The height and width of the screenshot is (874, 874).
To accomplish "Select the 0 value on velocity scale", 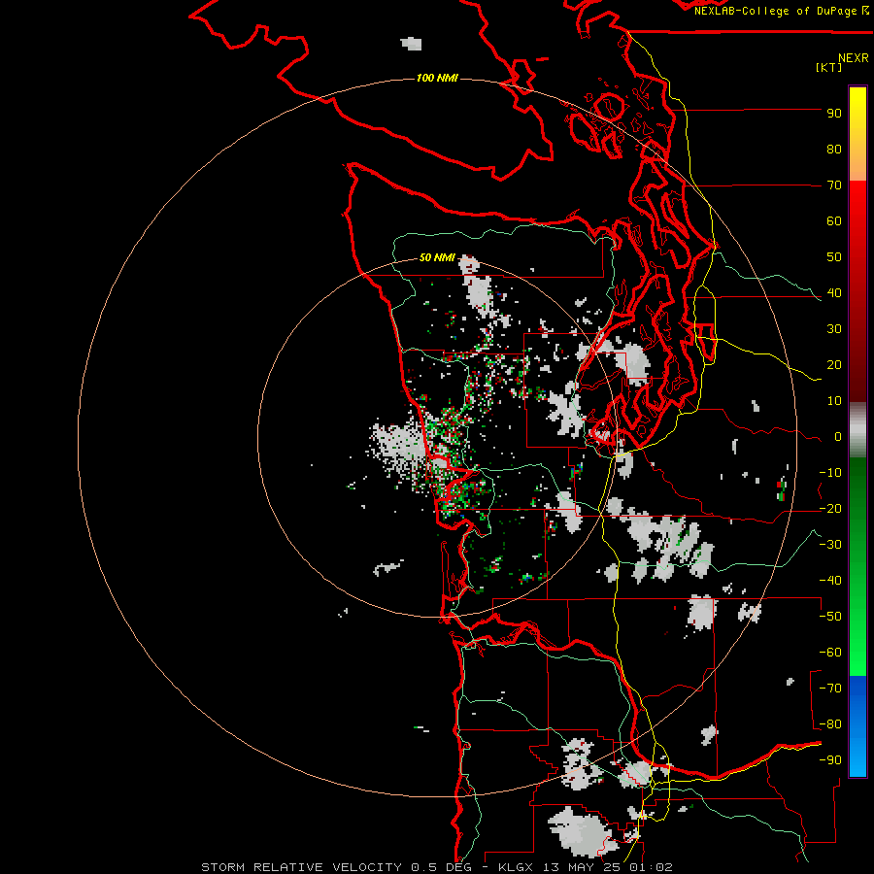I will coord(838,437).
